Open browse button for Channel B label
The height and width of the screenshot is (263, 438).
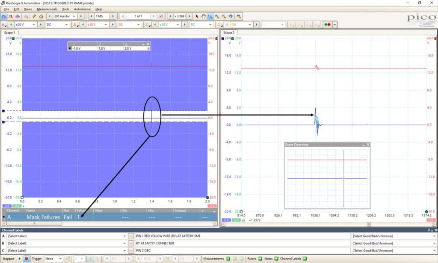131,243
